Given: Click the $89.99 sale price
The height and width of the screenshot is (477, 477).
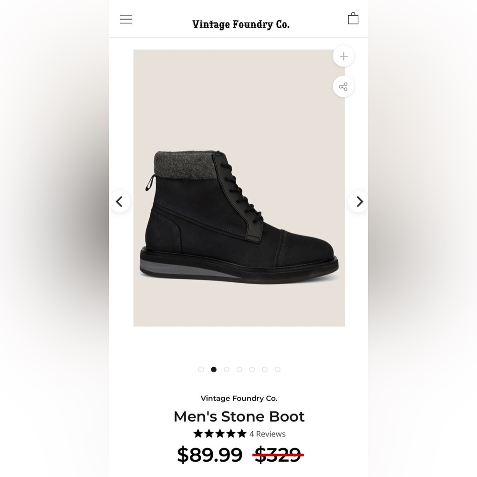Looking at the screenshot, I should click(209, 455).
